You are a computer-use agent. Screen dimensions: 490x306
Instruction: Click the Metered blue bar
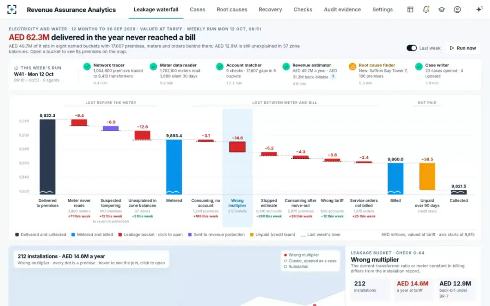[174, 167]
